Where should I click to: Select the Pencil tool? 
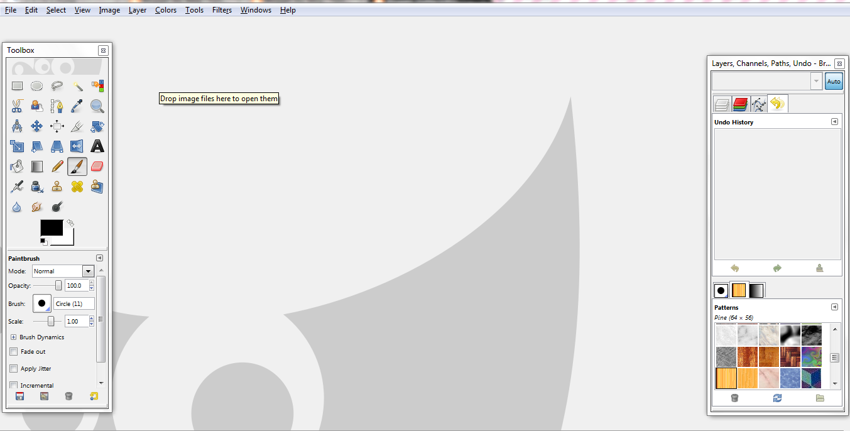(x=57, y=166)
